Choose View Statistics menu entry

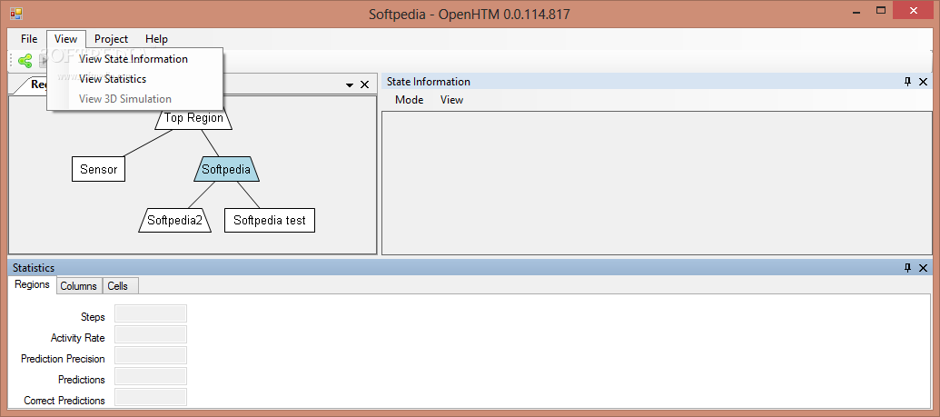(135, 79)
